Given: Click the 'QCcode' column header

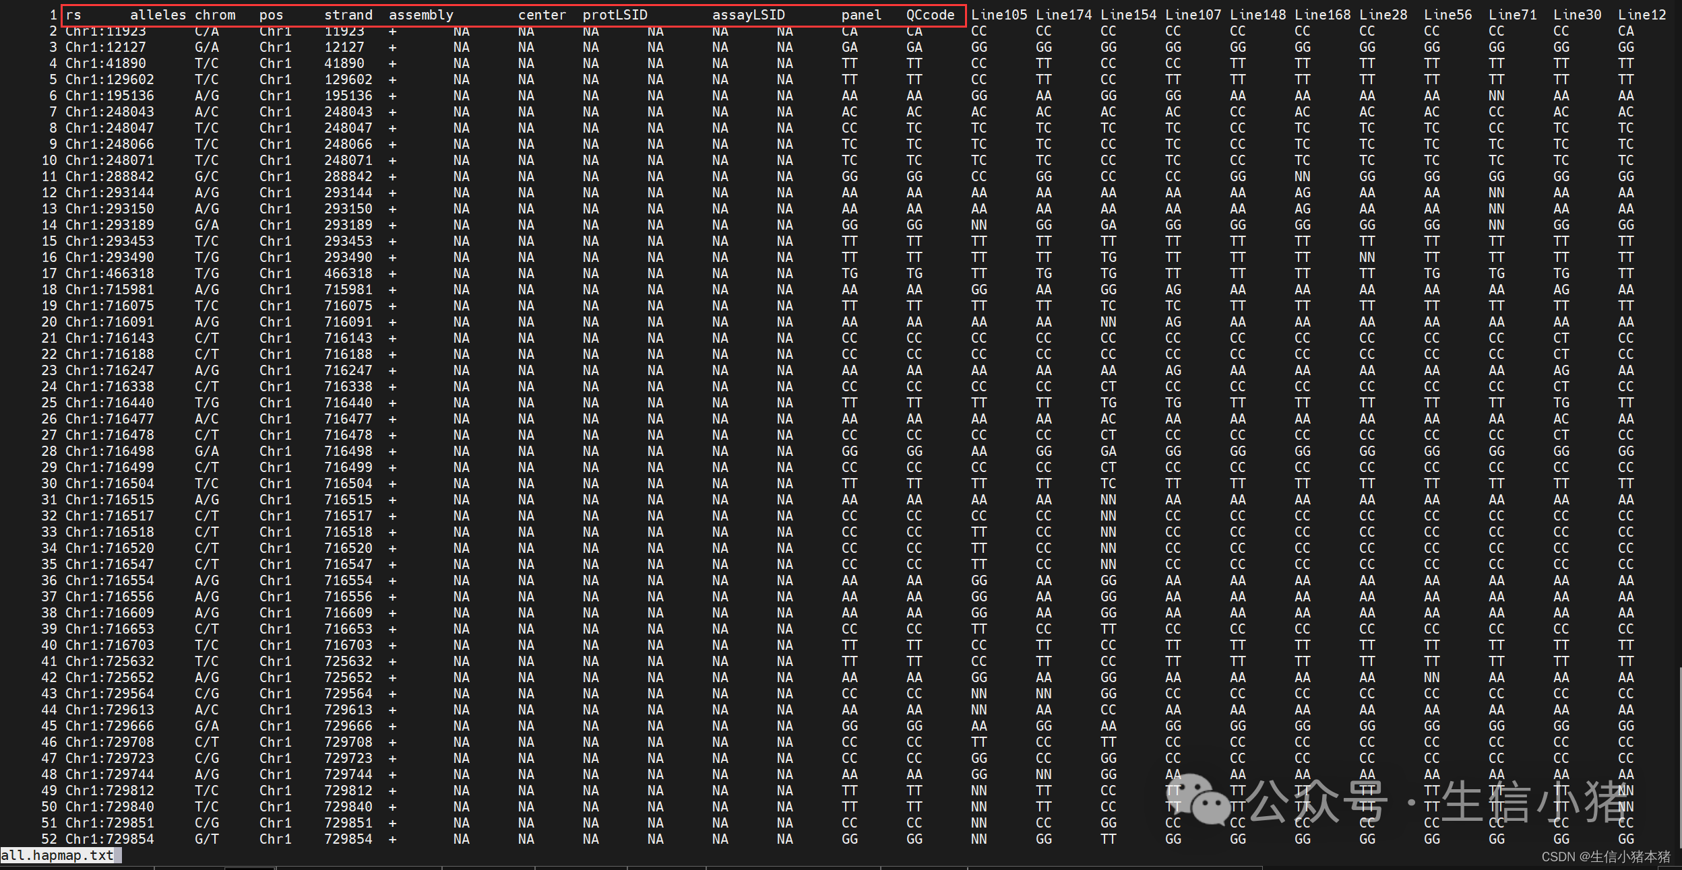Looking at the screenshot, I should 930,15.
